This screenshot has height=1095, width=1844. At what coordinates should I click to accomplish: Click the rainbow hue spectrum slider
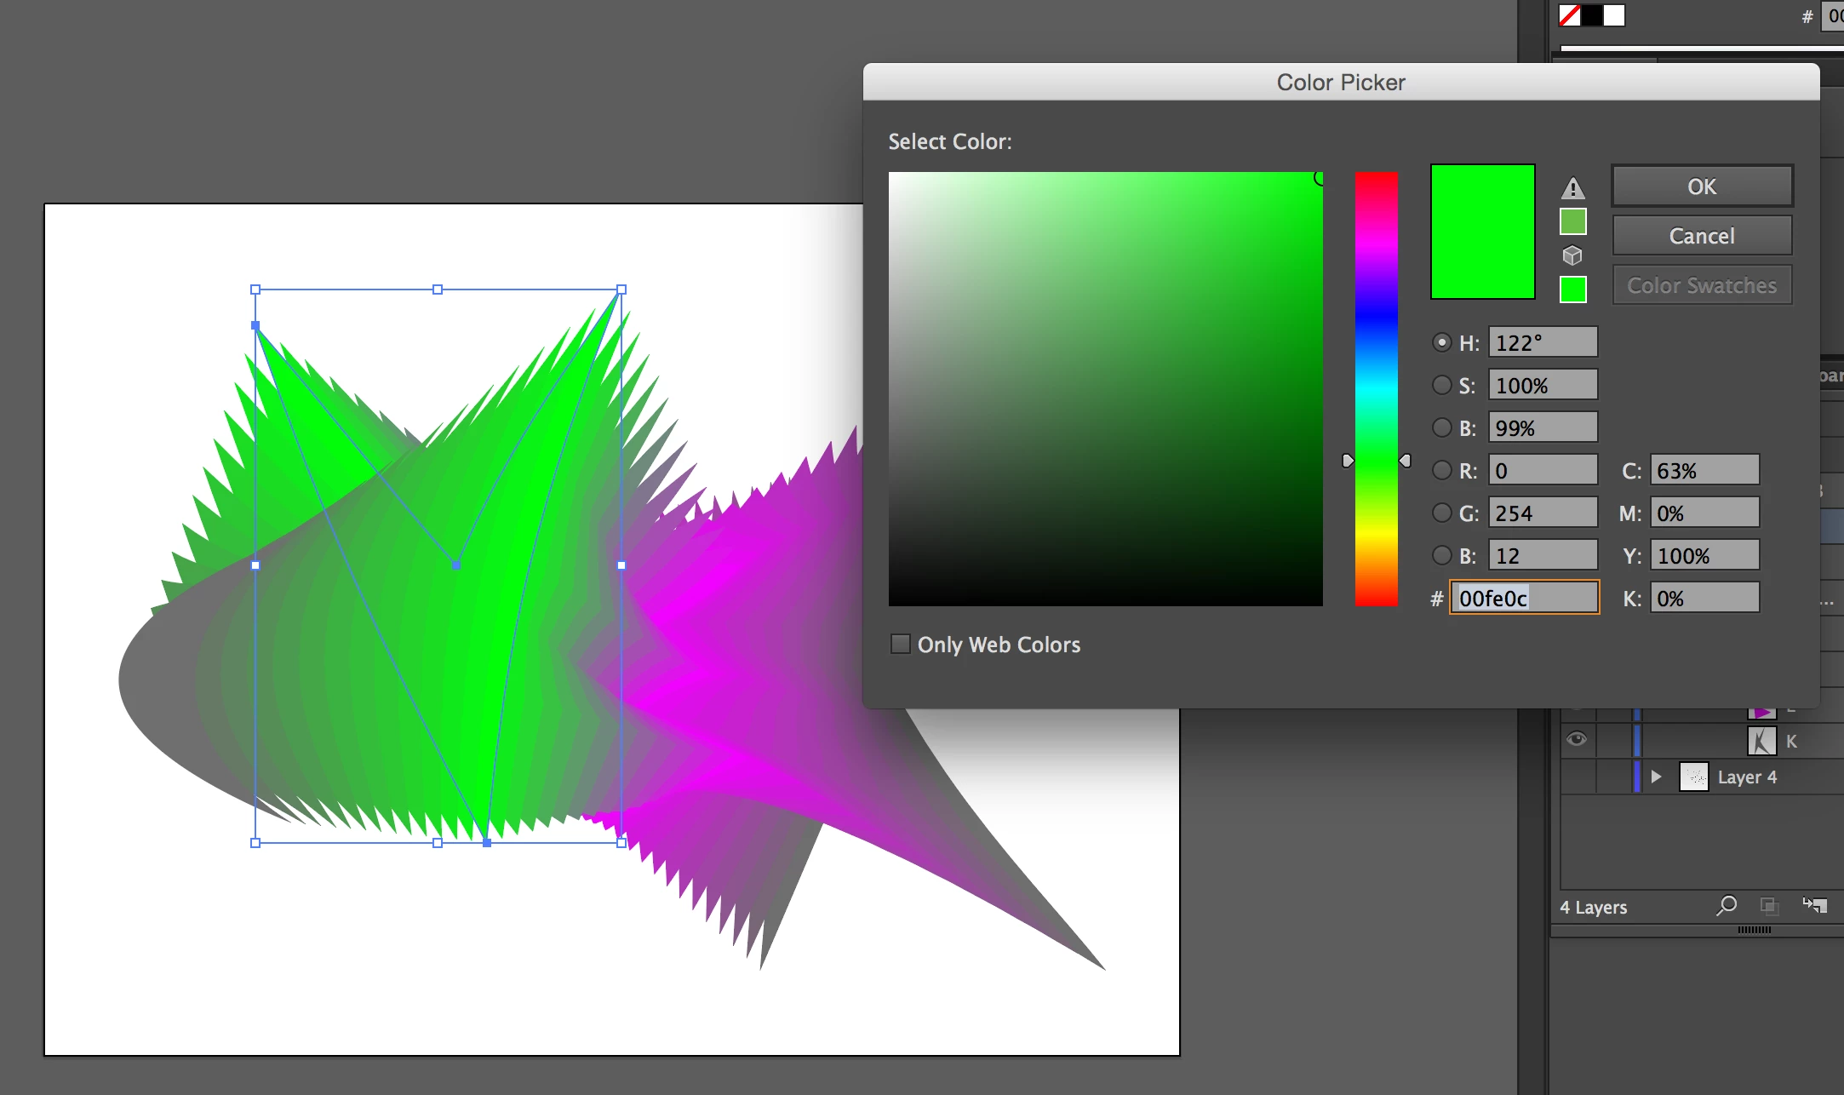[1376, 388]
